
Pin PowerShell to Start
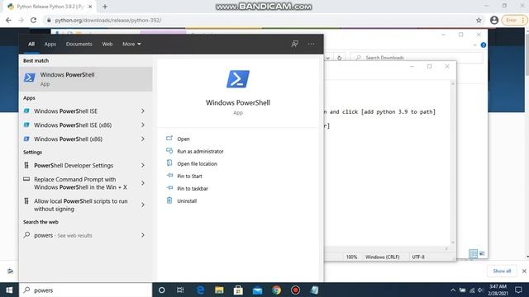pyautogui.click(x=189, y=176)
